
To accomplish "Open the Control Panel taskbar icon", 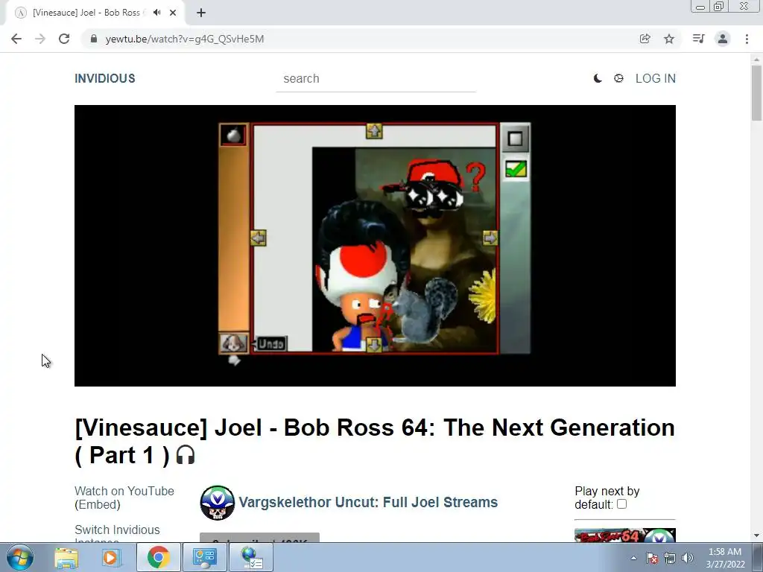I will click(x=205, y=557).
